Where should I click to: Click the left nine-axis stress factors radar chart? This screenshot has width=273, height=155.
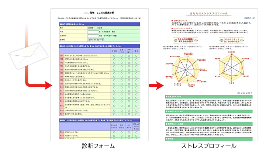point(186,70)
